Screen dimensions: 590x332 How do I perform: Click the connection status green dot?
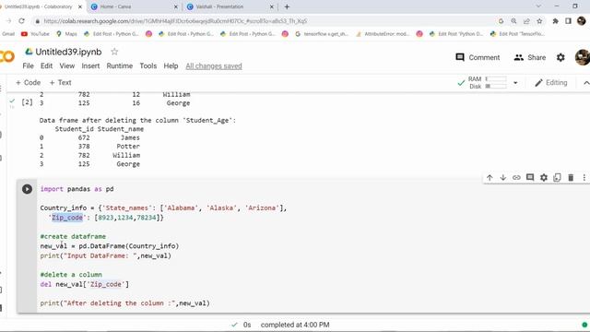coord(584,325)
